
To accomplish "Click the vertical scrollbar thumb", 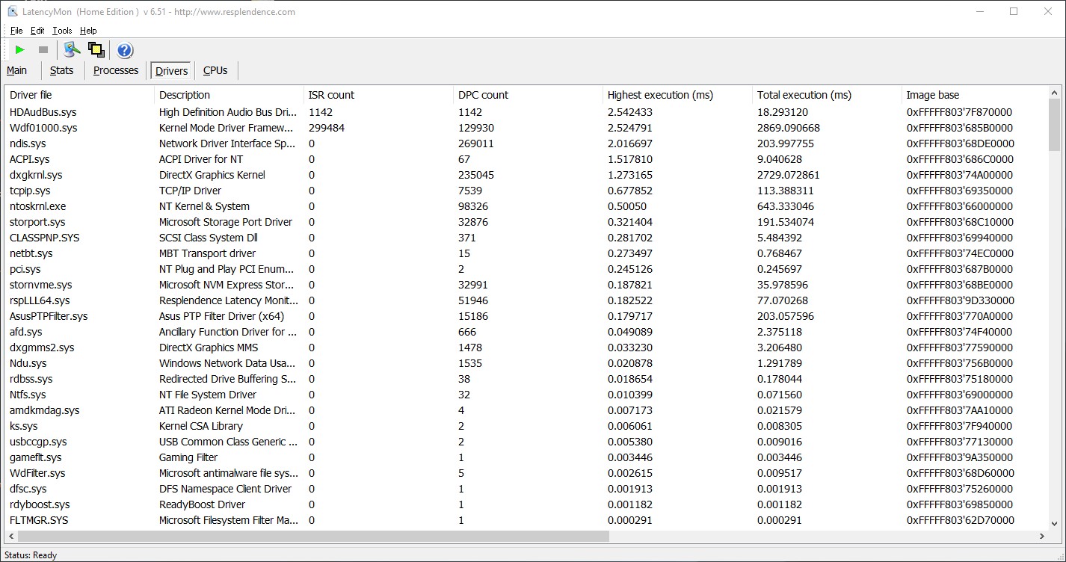I will (1055, 125).
